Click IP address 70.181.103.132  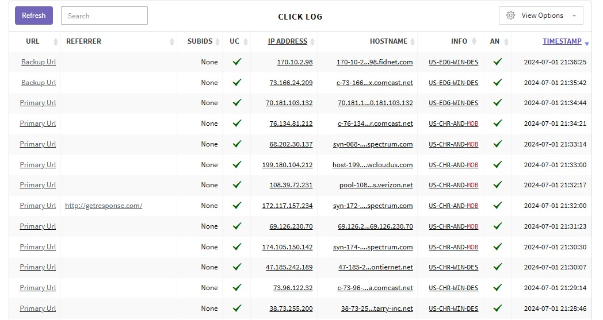point(289,103)
